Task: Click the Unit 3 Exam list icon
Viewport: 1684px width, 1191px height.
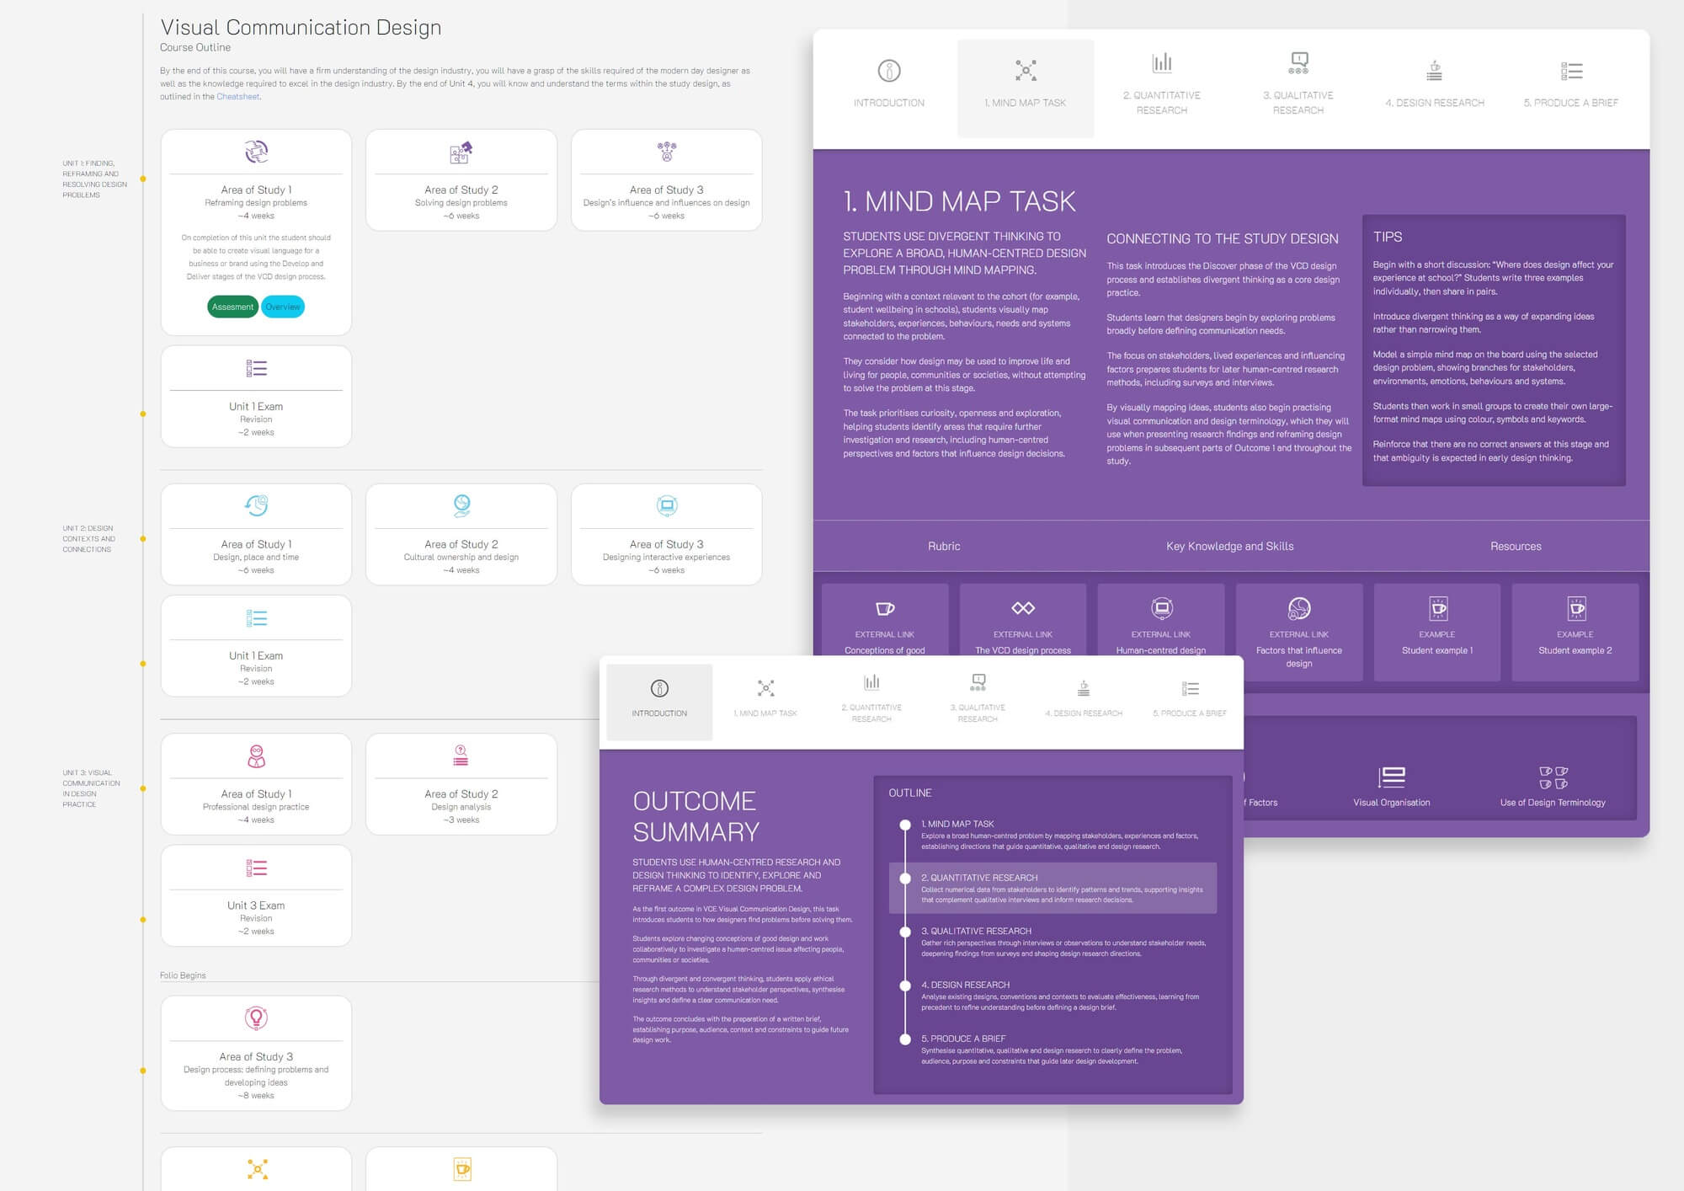Action: click(x=256, y=868)
